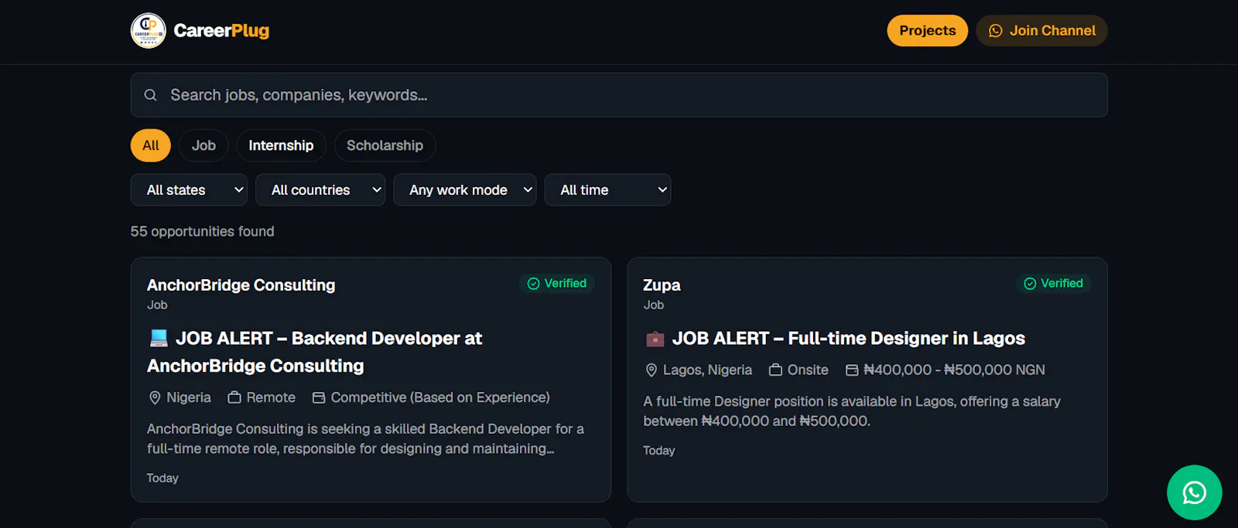Click the 'Onsite' work mode text
1238x528 pixels.
pos(808,370)
